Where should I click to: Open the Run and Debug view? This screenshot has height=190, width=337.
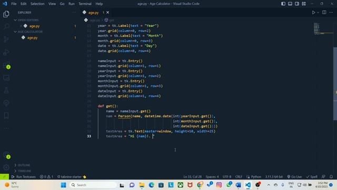click(6, 52)
